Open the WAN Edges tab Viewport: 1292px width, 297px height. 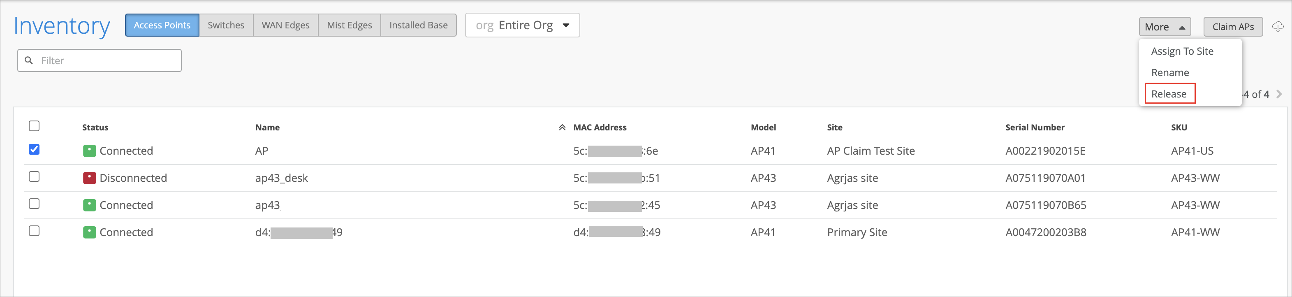pyautogui.click(x=285, y=25)
